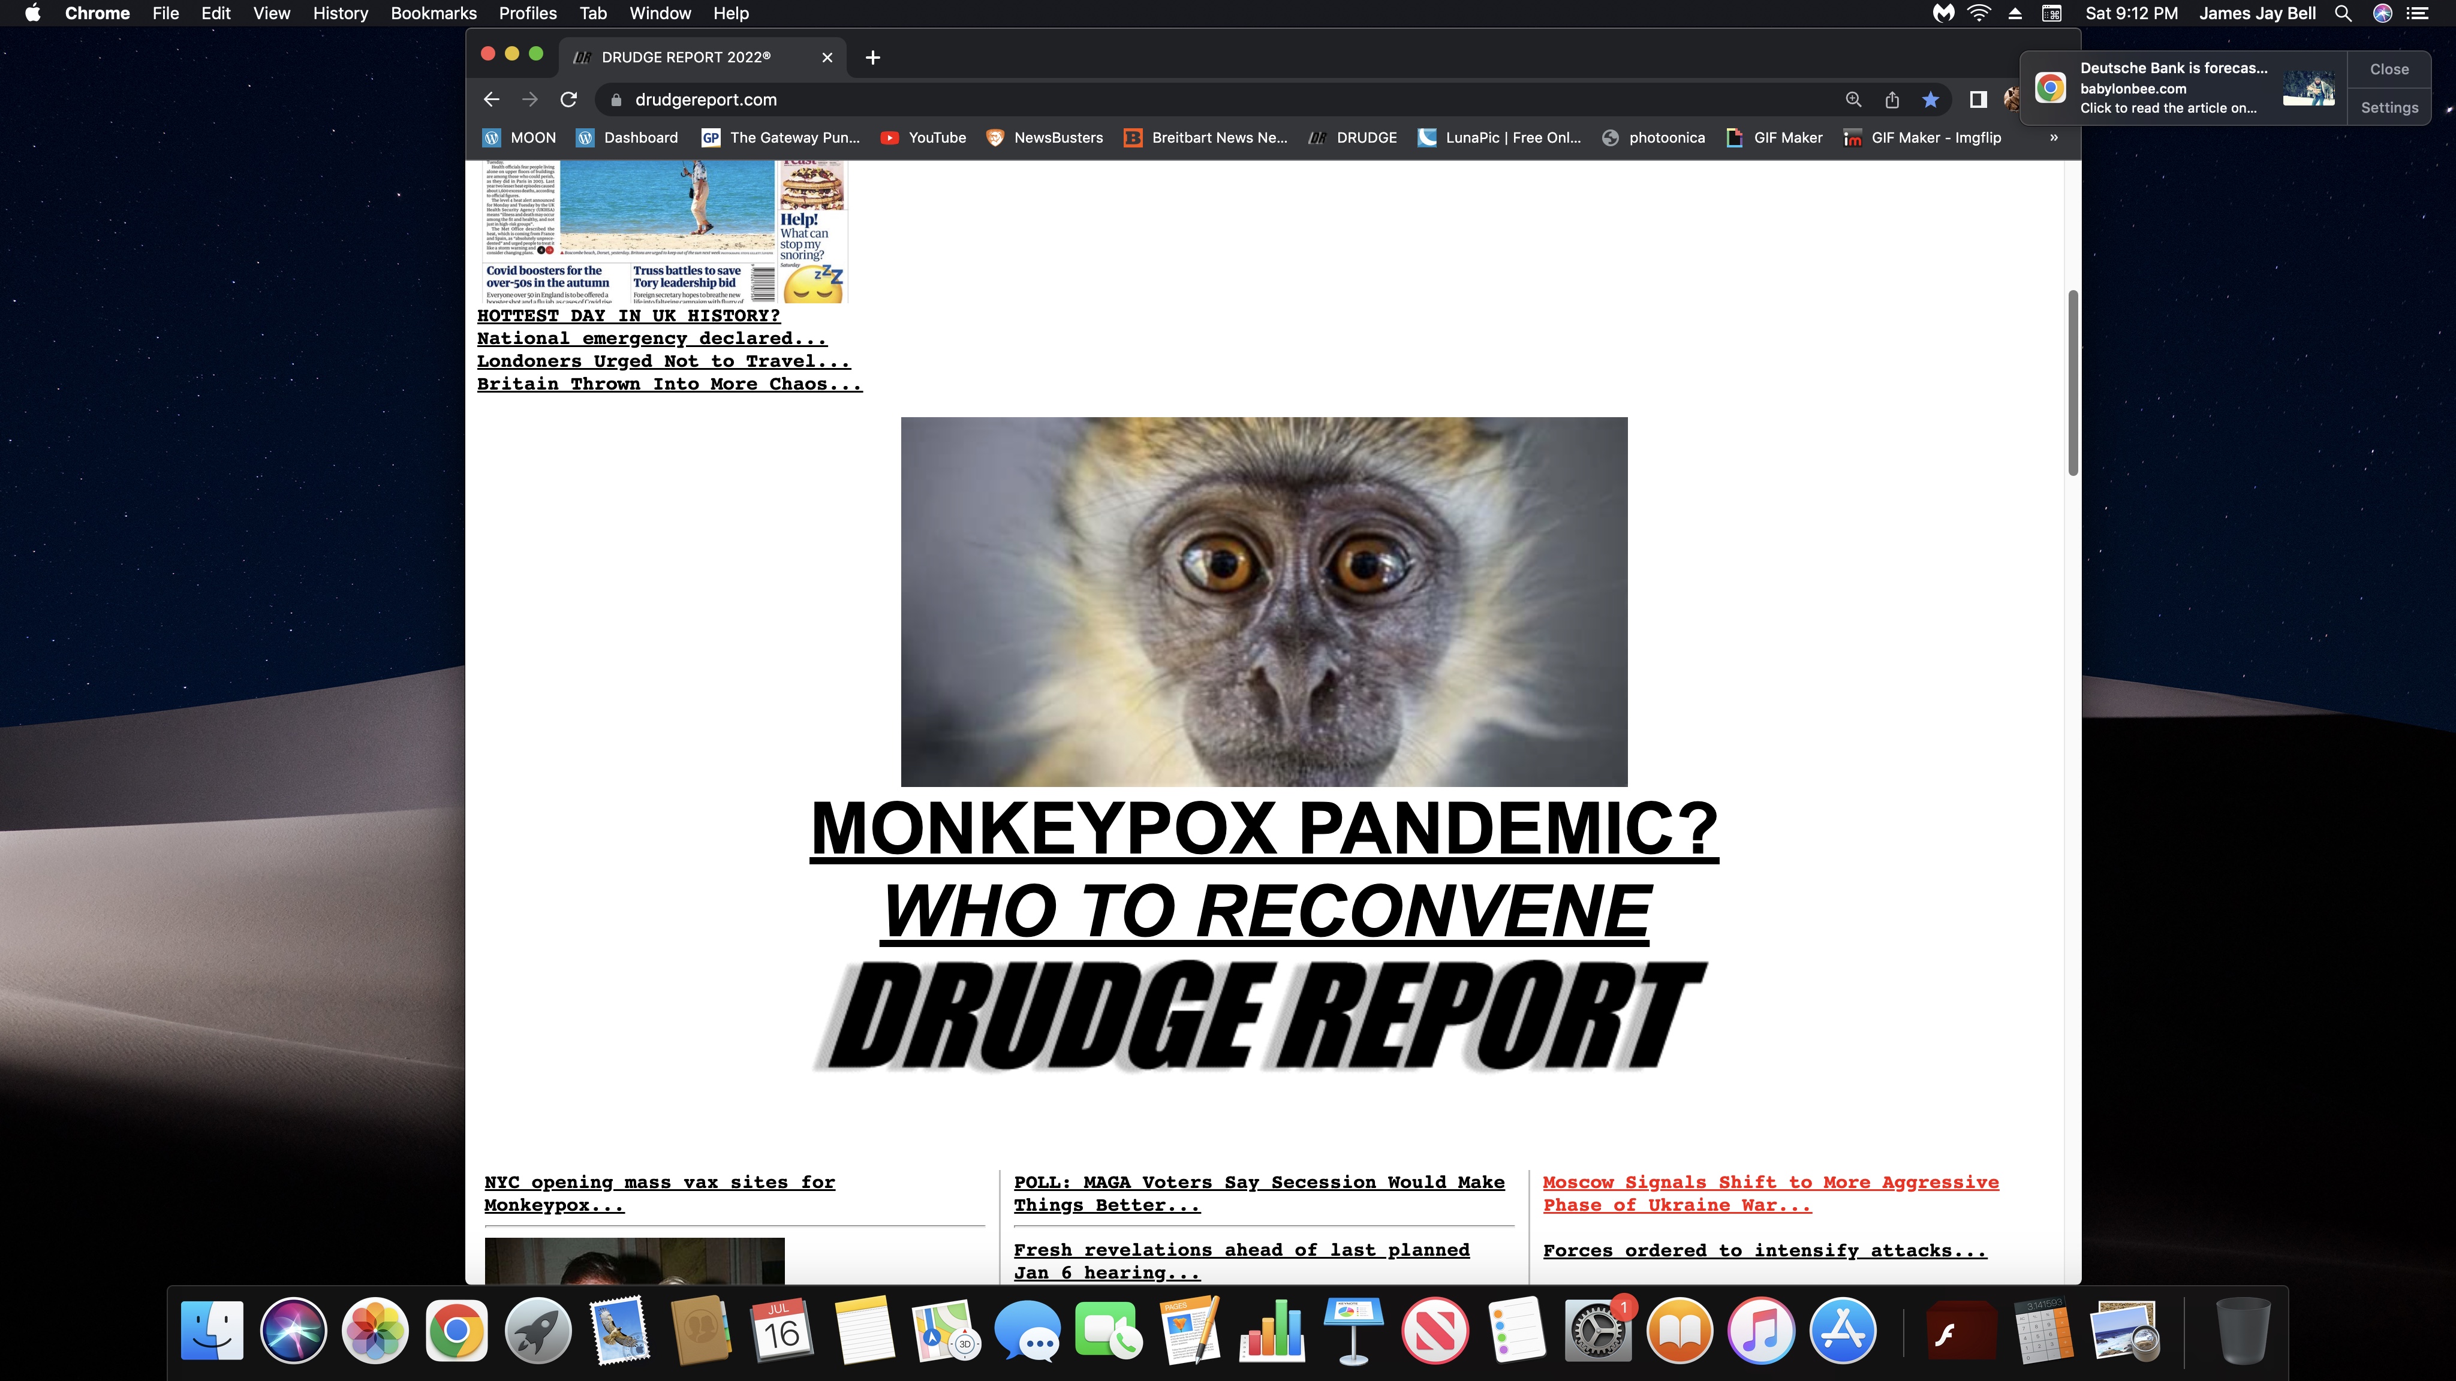
Task: Open notification Settings button
Action: (2389, 108)
